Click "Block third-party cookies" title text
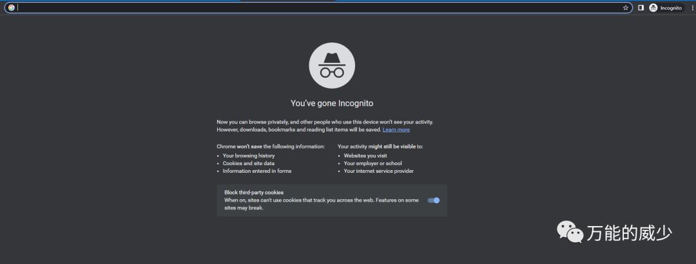Image resolution: width=696 pixels, height=264 pixels. tap(254, 192)
